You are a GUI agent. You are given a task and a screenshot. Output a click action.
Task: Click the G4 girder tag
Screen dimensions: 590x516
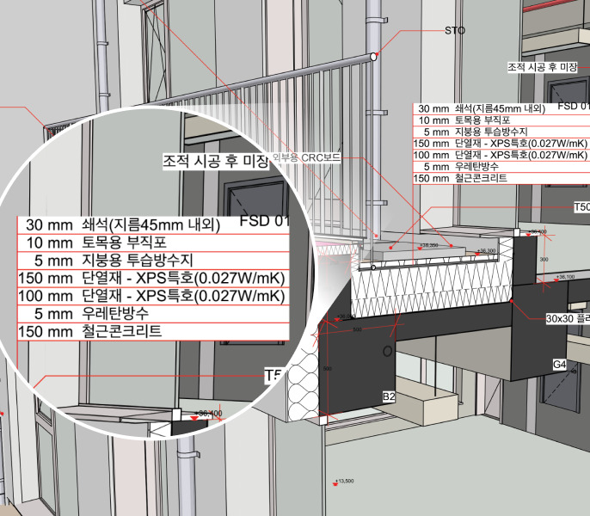tap(560, 365)
